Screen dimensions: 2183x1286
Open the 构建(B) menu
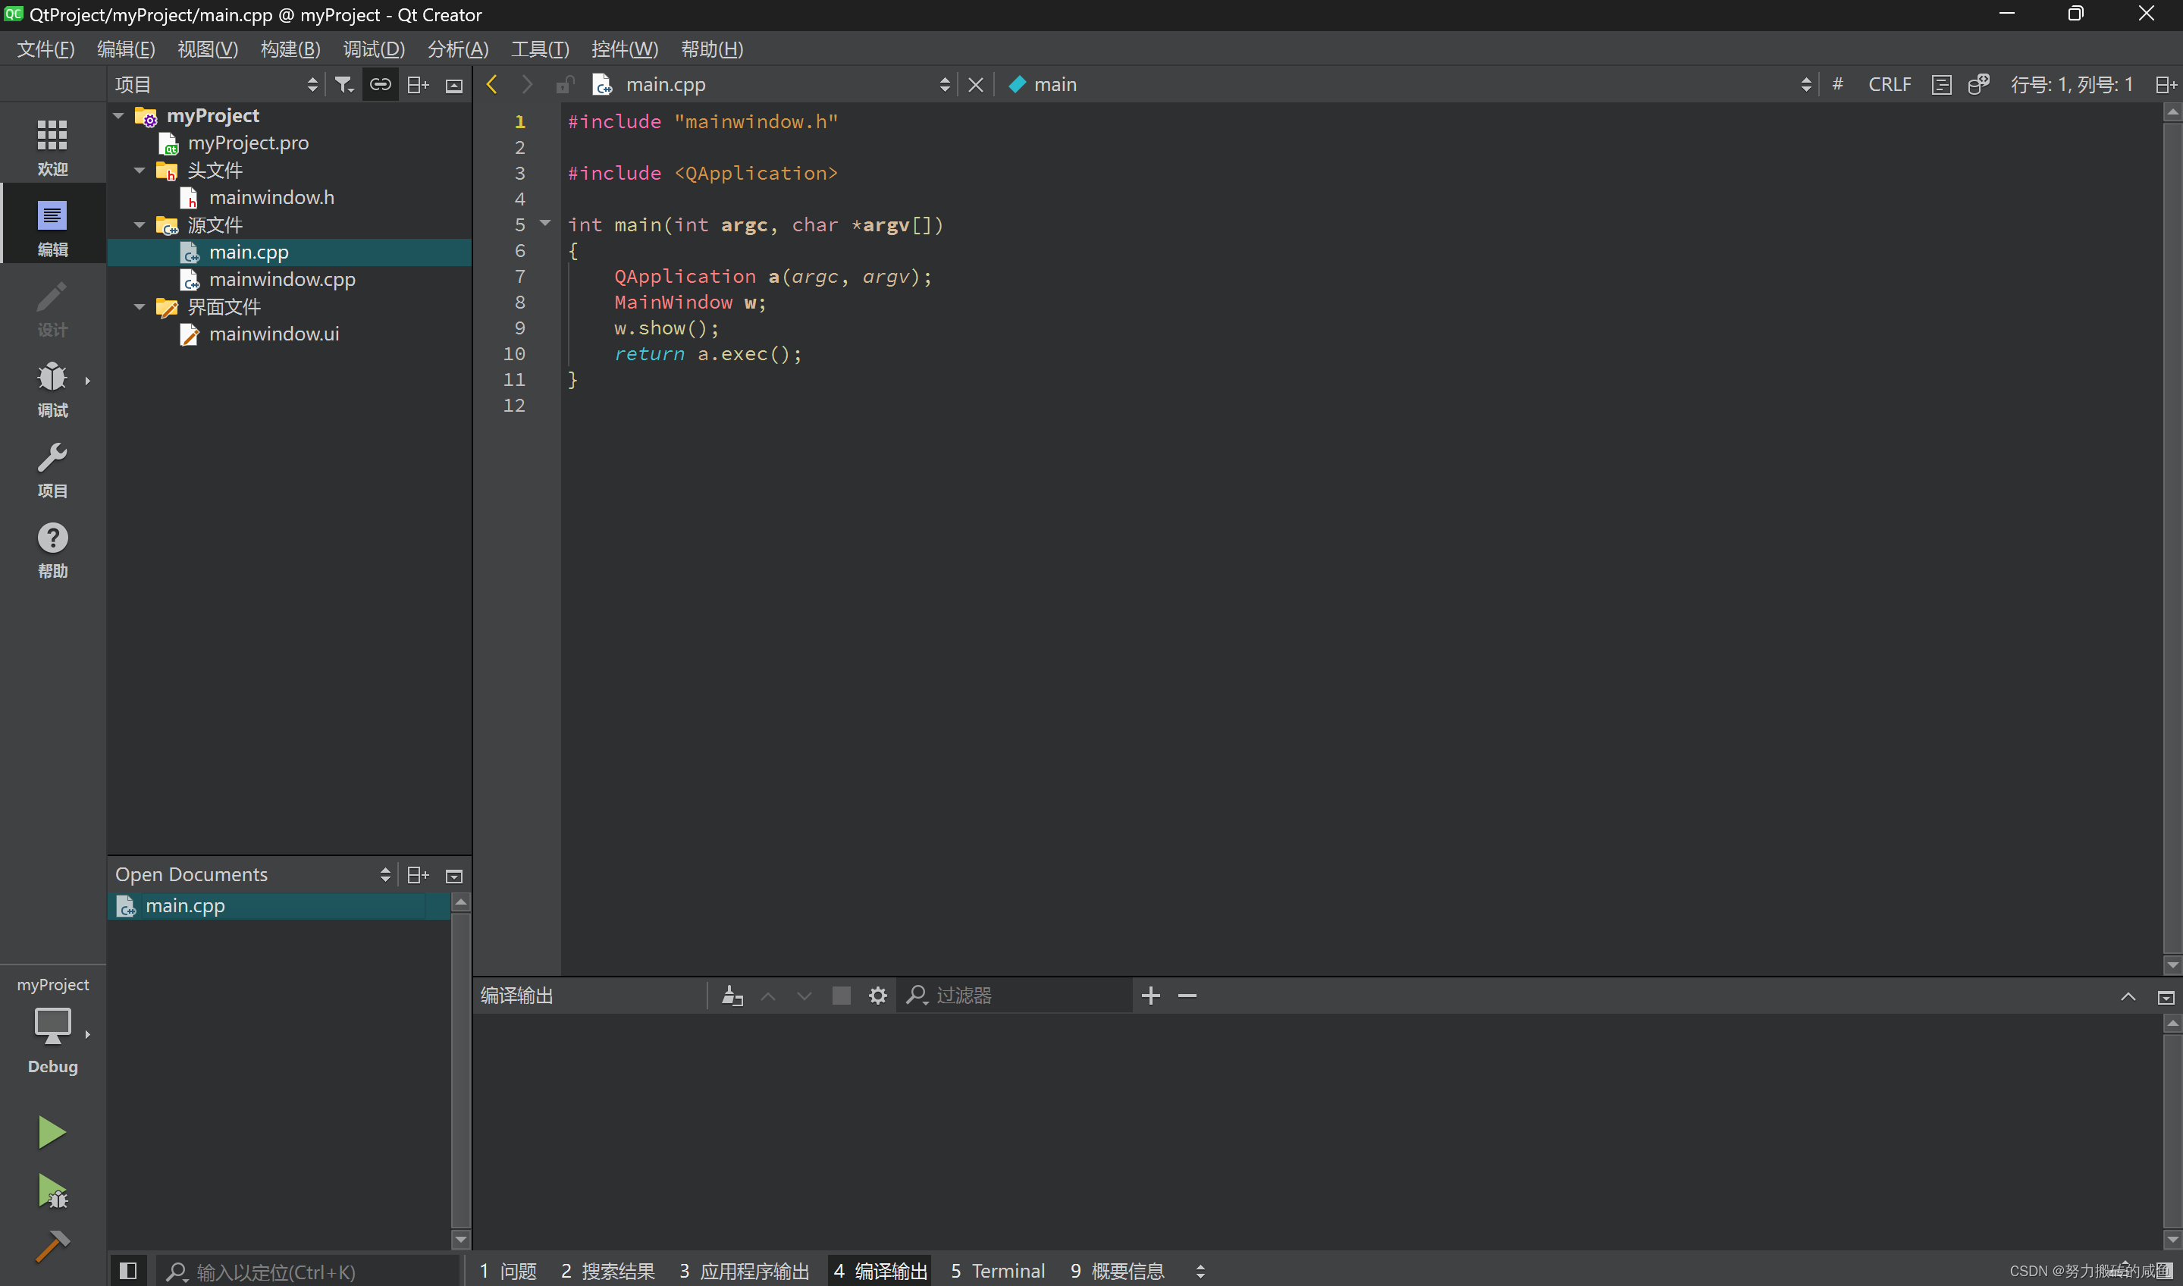coord(290,49)
